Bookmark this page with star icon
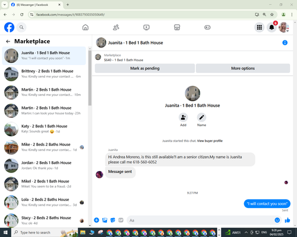Image resolution: width=297 pixels, height=237 pixels. pos(272,14)
